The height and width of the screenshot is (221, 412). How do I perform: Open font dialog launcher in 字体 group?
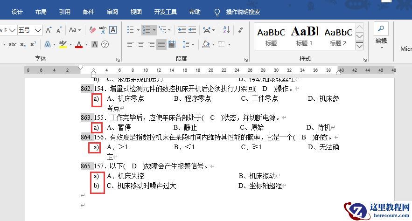[x=118, y=60]
